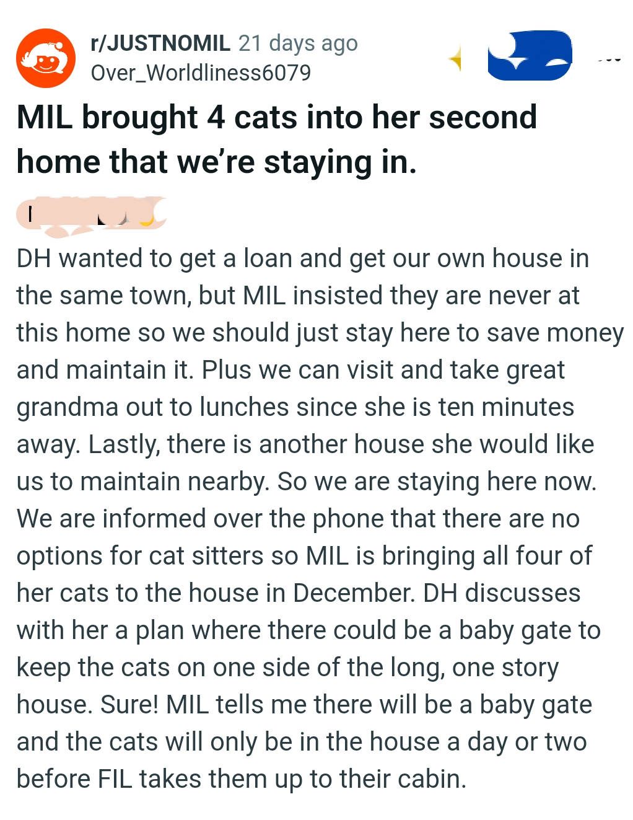The height and width of the screenshot is (820, 633).
Task: Select the post title about MIL's cats
Action: [277, 139]
